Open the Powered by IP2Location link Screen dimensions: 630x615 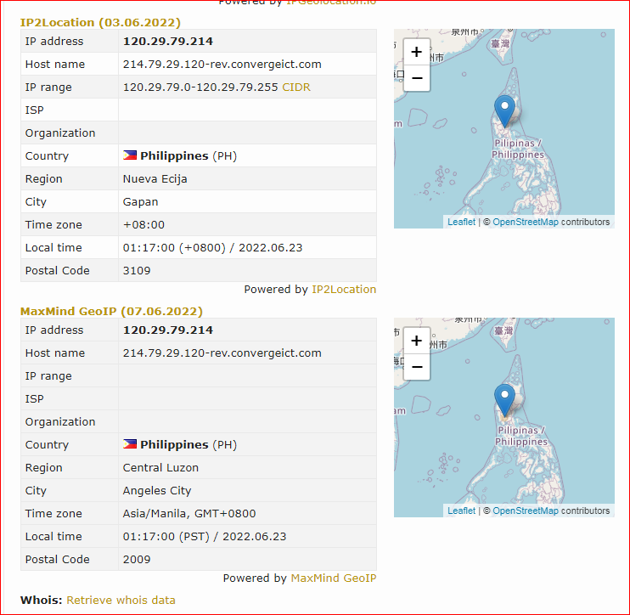(344, 290)
